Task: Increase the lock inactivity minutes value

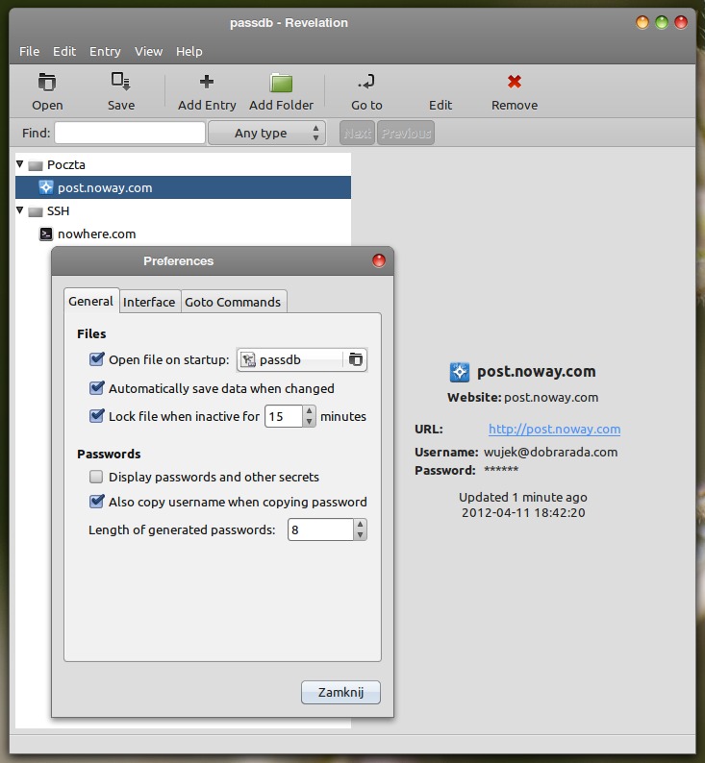Action: point(309,411)
